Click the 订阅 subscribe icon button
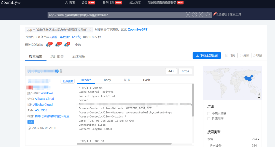 coord(230,55)
